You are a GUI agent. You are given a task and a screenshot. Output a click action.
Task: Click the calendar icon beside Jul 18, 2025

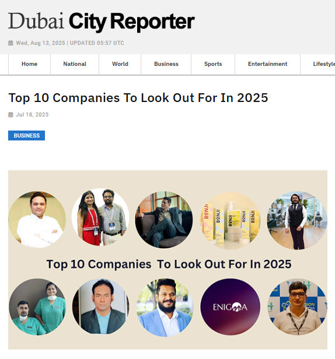click(x=11, y=115)
